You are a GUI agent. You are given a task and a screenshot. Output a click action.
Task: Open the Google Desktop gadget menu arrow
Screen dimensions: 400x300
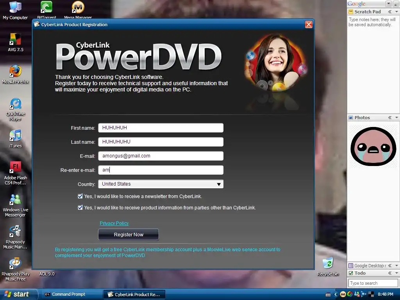(397, 266)
